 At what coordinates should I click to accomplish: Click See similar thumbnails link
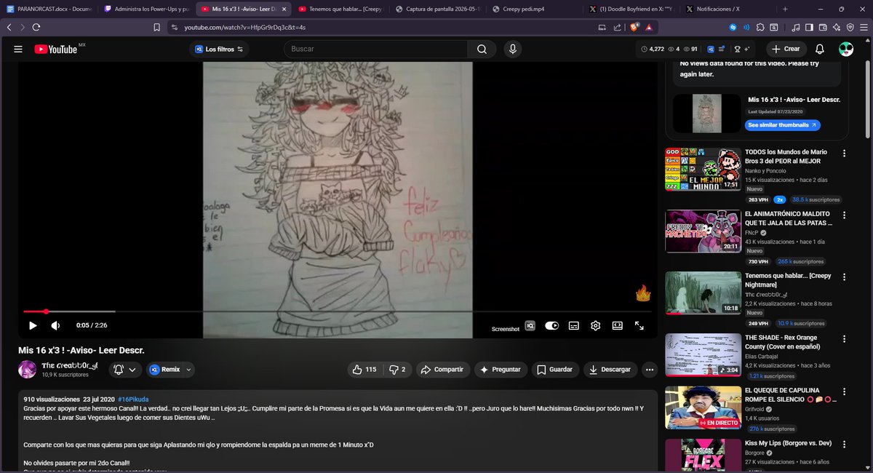(783, 125)
